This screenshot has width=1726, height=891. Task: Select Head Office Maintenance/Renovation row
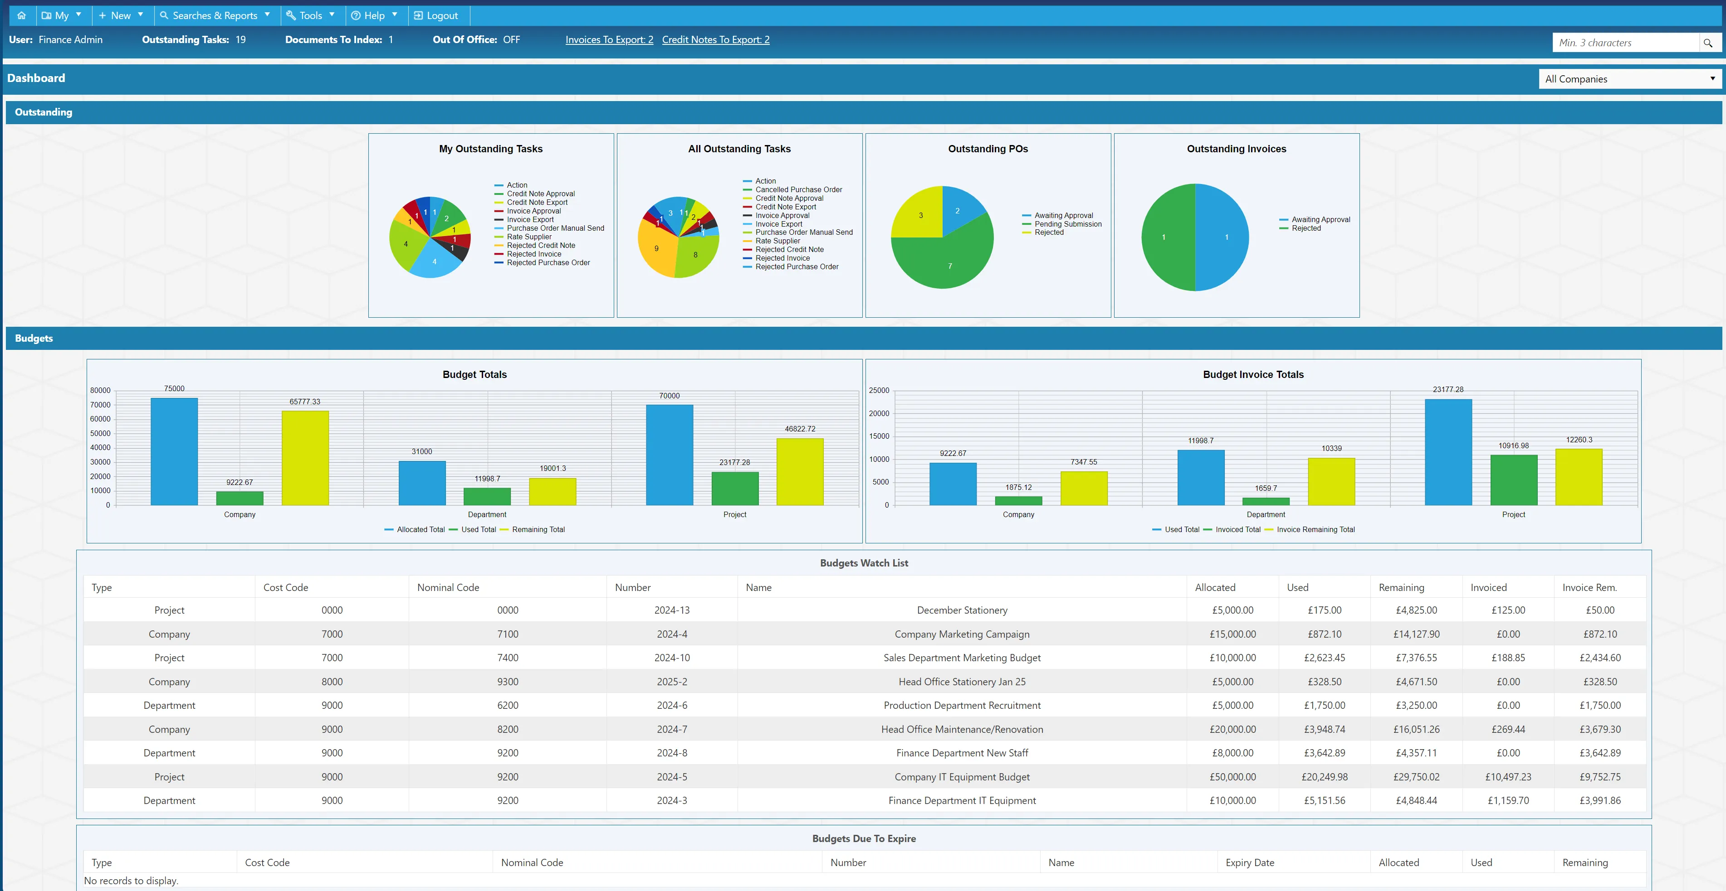pos(962,730)
